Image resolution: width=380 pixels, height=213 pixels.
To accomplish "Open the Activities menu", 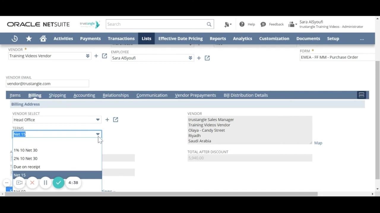I will tap(63, 38).
